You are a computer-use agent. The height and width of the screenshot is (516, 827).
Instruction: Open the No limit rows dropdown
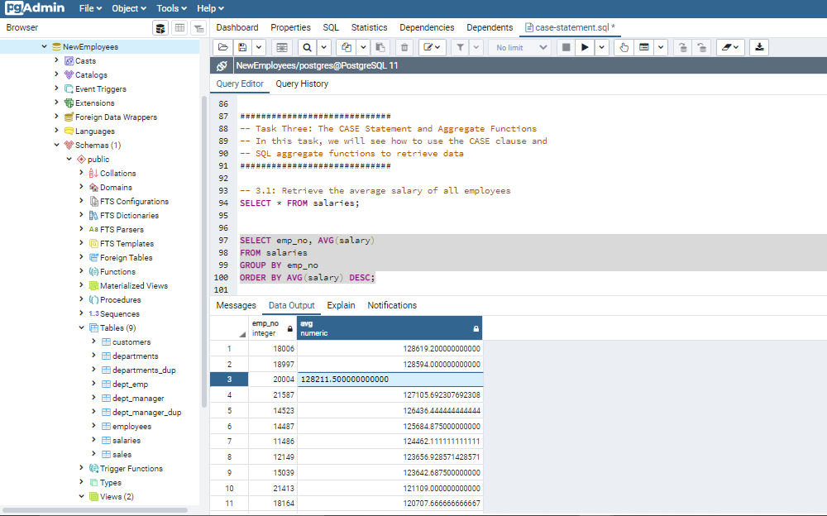(x=520, y=47)
